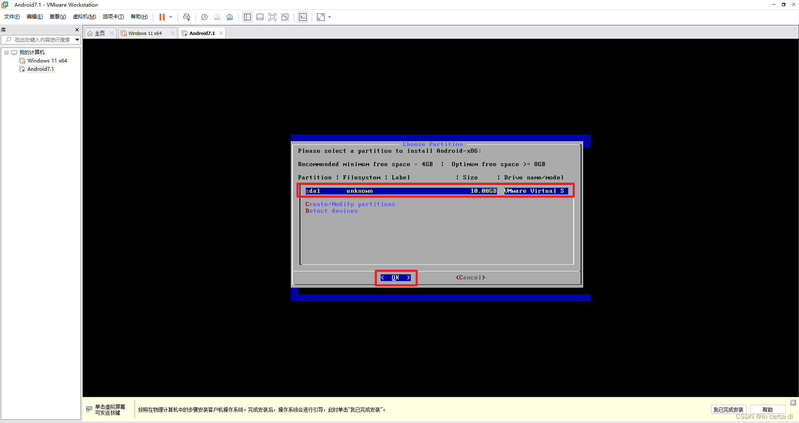
Task: Click the VM icon on Android7.1 tab
Action: (x=185, y=33)
